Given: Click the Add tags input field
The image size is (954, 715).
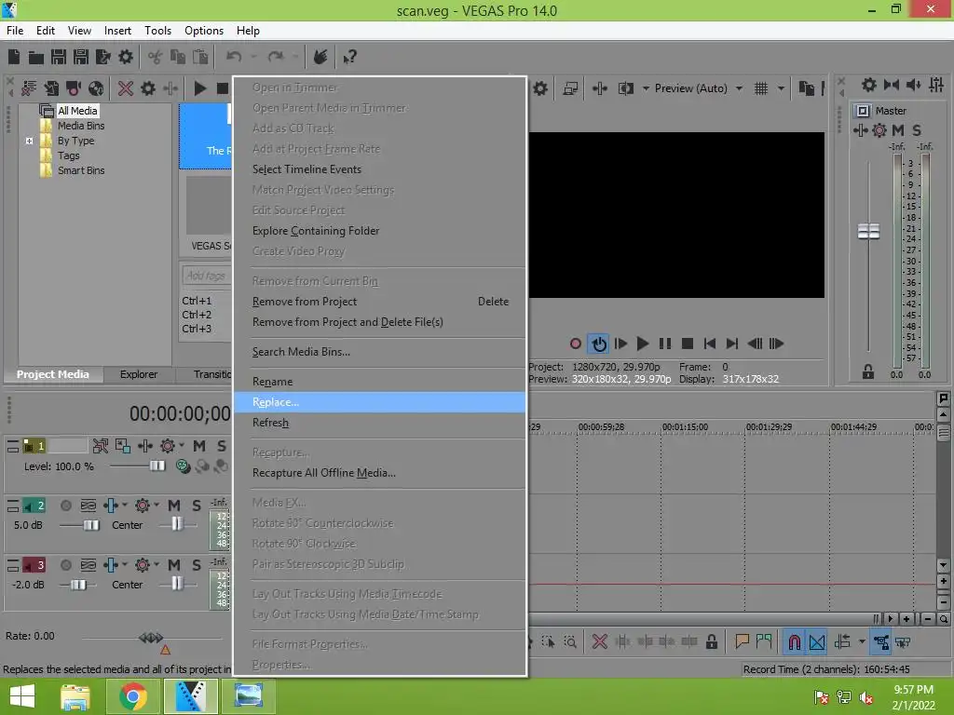Looking at the screenshot, I should tap(206, 276).
